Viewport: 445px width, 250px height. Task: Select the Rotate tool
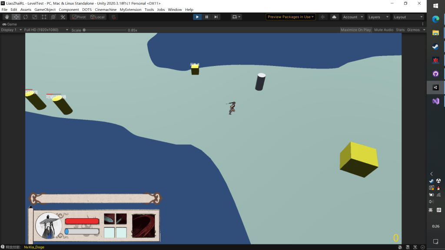coord(26,17)
